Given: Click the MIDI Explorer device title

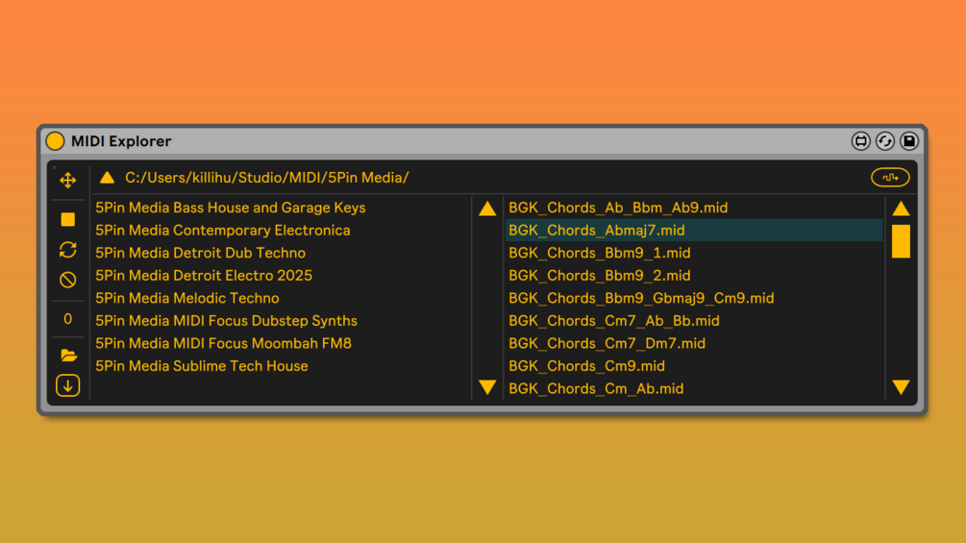Looking at the screenshot, I should tap(121, 141).
